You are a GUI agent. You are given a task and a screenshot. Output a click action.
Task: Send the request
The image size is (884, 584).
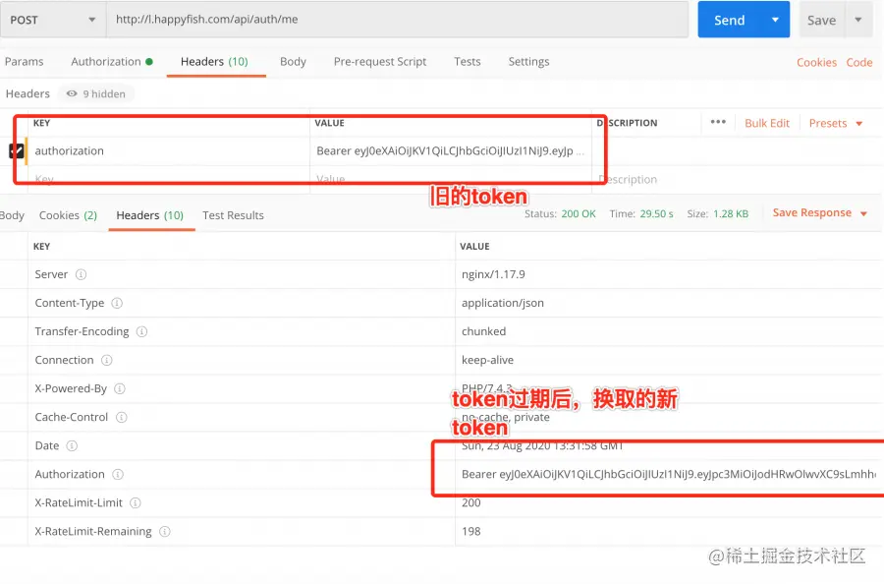click(730, 21)
